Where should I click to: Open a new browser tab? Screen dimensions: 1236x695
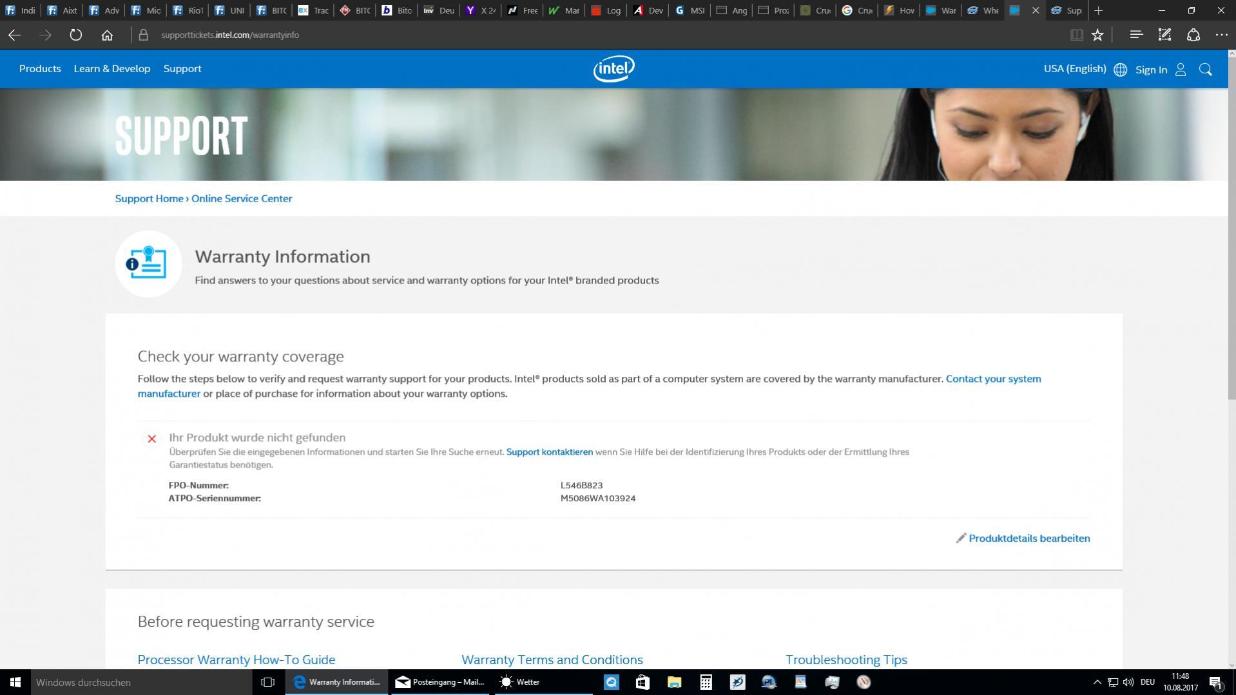(1099, 10)
